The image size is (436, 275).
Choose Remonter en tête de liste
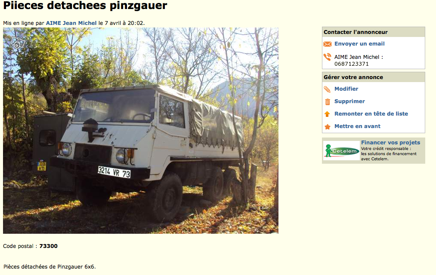click(x=371, y=113)
